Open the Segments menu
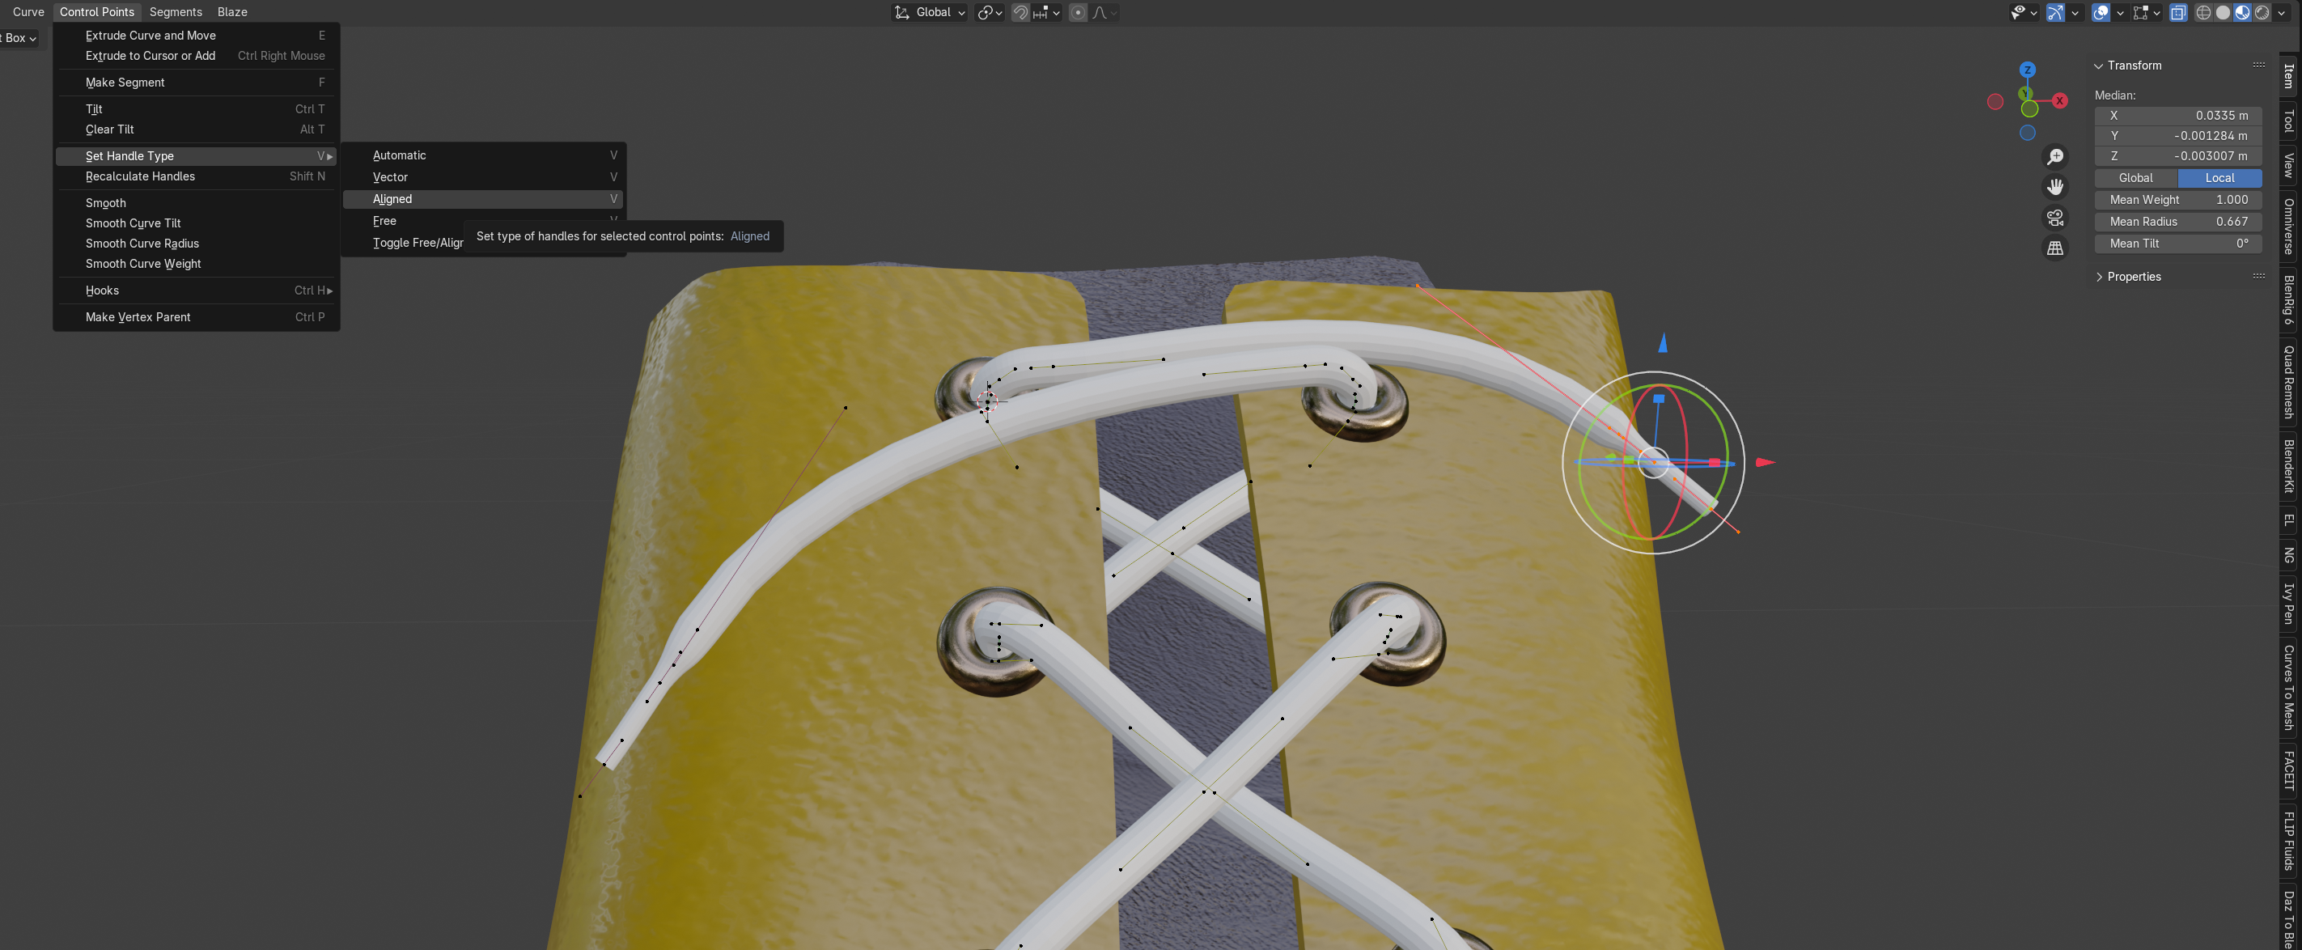Image resolution: width=2302 pixels, height=950 pixels. coord(175,11)
